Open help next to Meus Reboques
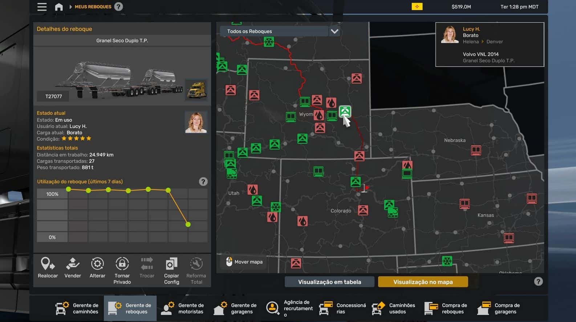 (118, 7)
